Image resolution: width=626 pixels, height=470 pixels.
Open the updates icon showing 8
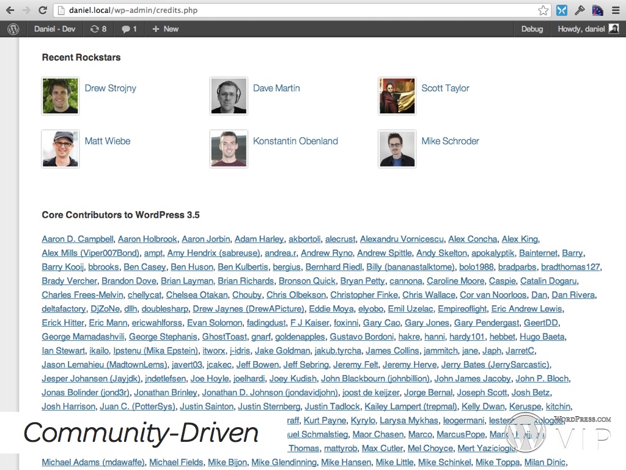coord(98,29)
